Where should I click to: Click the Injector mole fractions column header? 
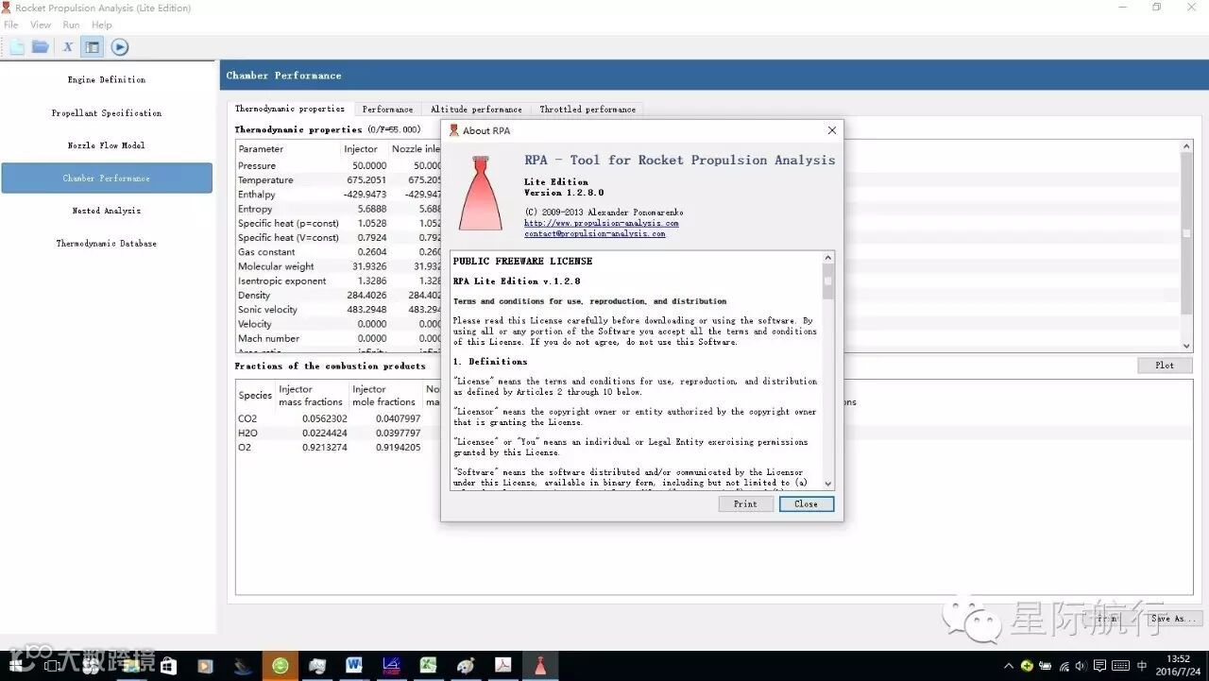click(x=385, y=396)
